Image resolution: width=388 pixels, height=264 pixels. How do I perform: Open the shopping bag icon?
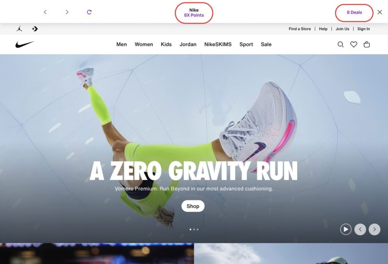tap(366, 44)
